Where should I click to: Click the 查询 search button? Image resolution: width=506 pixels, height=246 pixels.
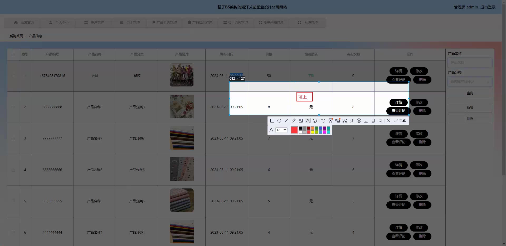(x=470, y=93)
